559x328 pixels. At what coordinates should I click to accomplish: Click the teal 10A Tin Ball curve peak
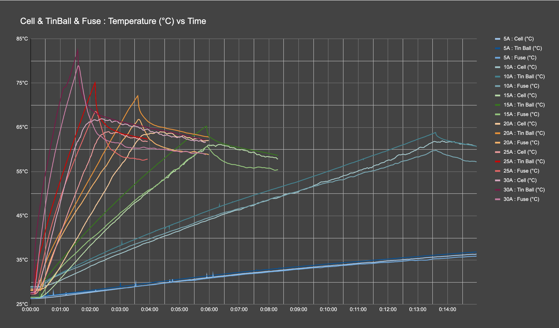coord(435,133)
